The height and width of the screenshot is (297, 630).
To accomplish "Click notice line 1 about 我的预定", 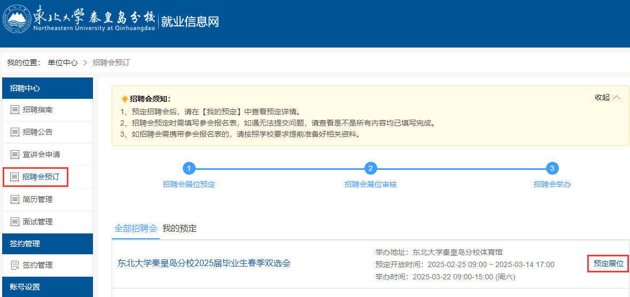I will click(x=211, y=111).
